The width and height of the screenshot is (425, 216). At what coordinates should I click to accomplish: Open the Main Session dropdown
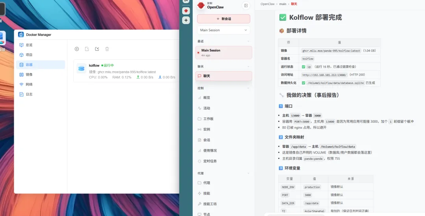point(224,30)
